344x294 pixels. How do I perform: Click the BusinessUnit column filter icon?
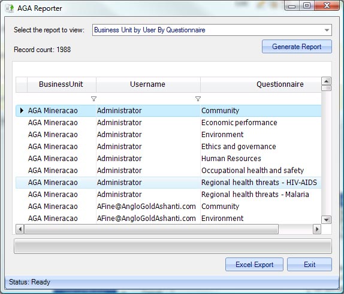tap(93, 99)
